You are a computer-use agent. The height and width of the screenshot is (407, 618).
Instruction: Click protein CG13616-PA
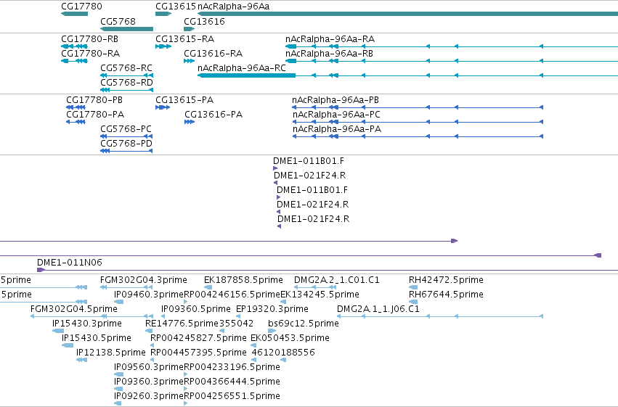214,115
